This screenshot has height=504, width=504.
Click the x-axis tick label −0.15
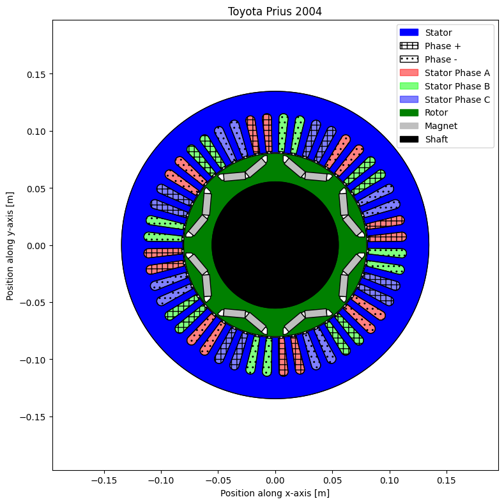click(104, 480)
